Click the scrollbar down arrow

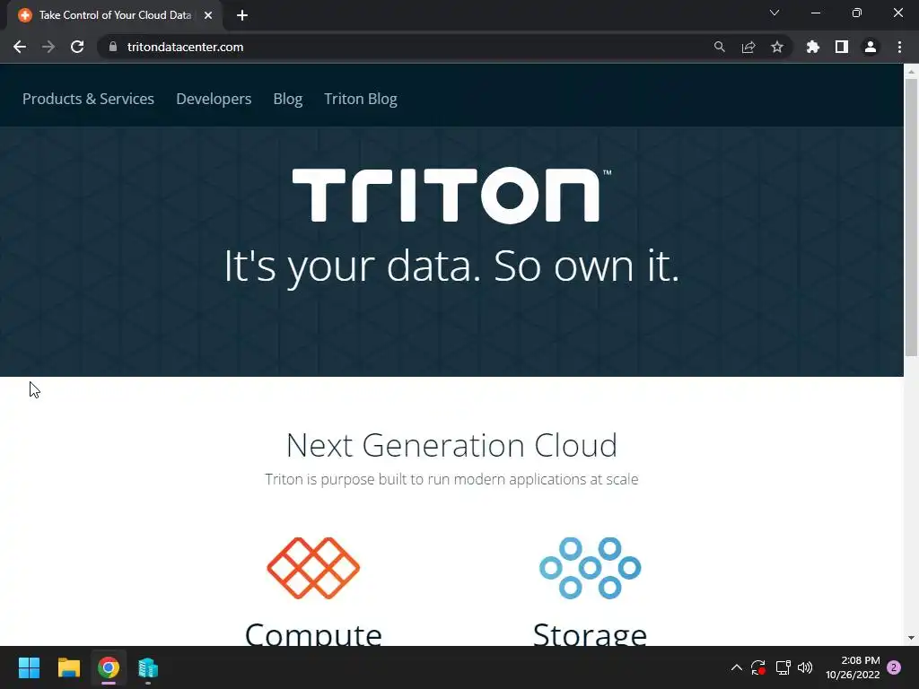[x=911, y=638]
